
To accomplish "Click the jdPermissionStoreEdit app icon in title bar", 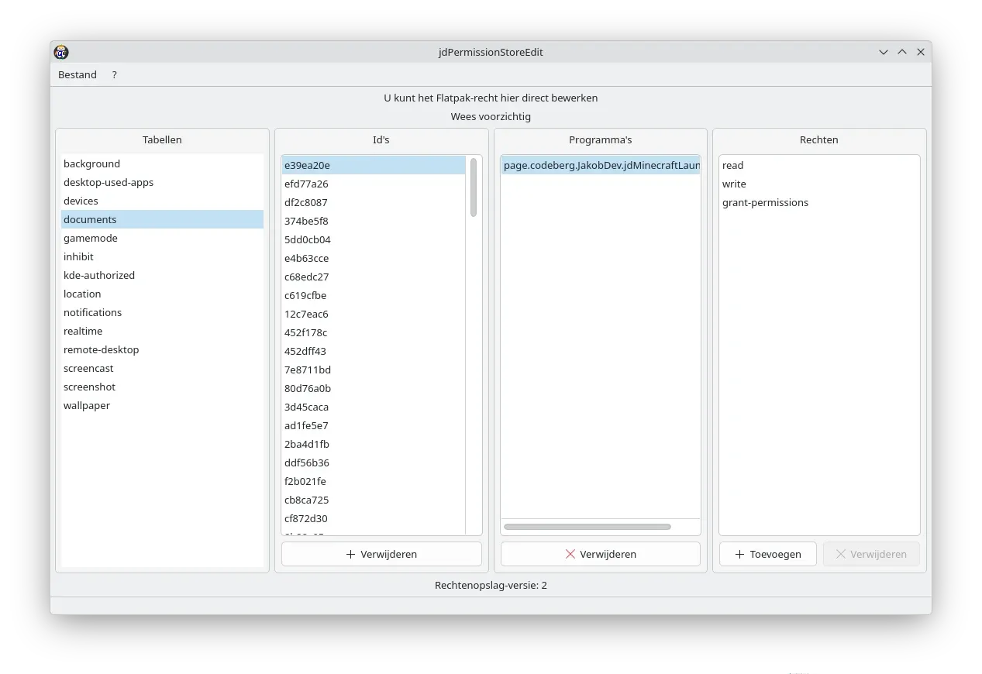I will pos(61,52).
